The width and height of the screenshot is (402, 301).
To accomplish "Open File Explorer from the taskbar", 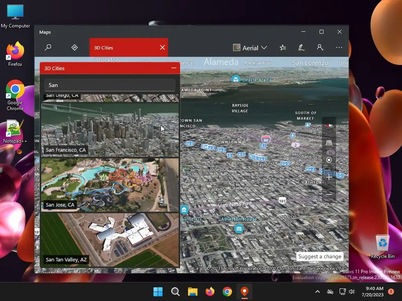I will click(192, 292).
